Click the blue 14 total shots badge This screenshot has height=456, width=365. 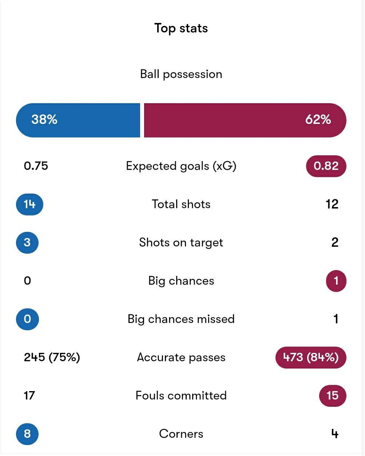tap(29, 204)
